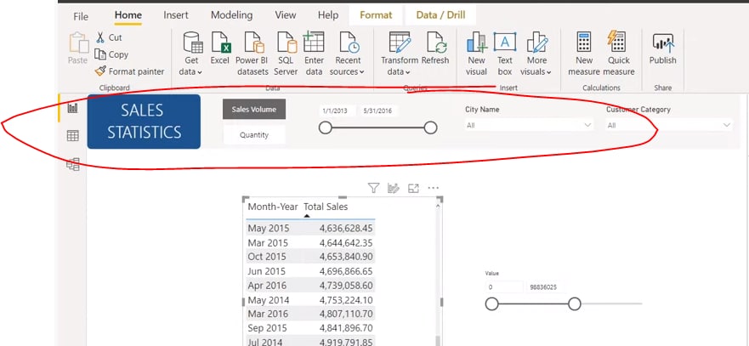This screenshot has height=346, width=749.
Task: Select the Mar 2015 row
Action: pyautogui.click(x=310, y=243)
